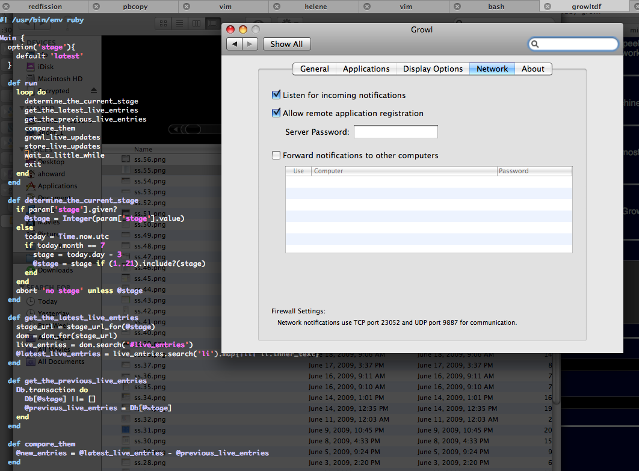Select ss.37.png in Finder list
This screenshot has height=471, width=639.
click(150, 365)
